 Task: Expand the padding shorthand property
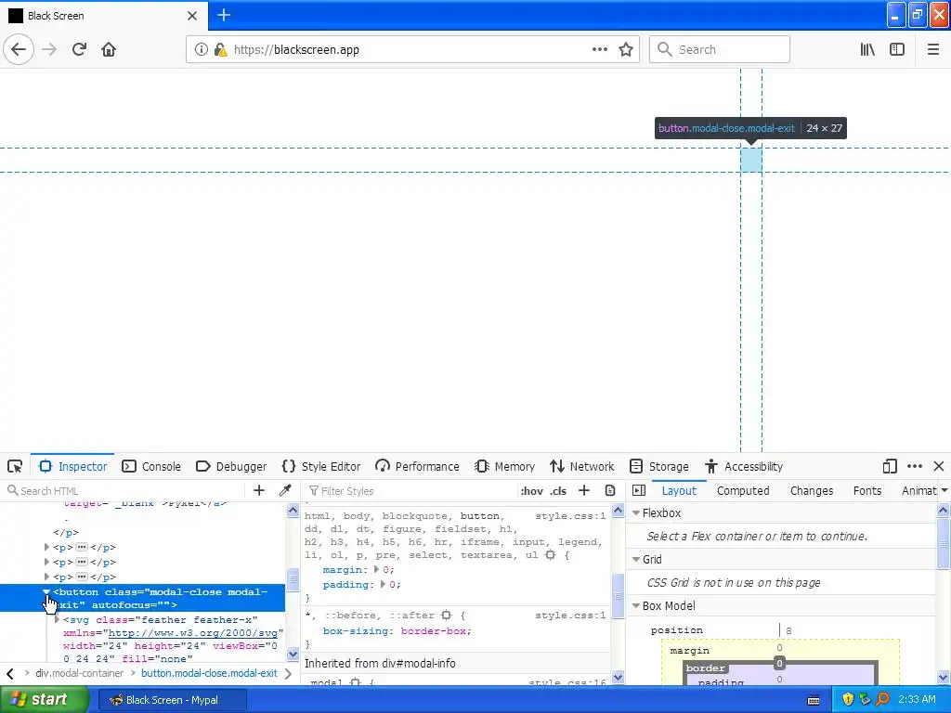[x=382, y=584]
